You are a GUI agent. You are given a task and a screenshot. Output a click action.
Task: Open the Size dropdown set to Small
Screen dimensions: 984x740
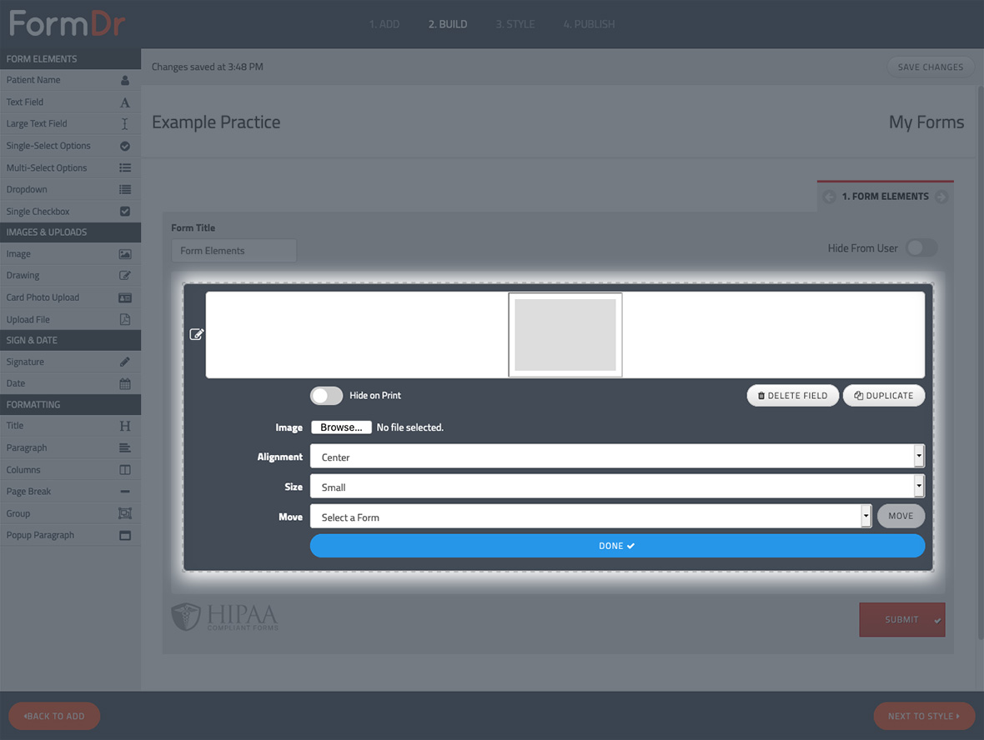[617, 487]
